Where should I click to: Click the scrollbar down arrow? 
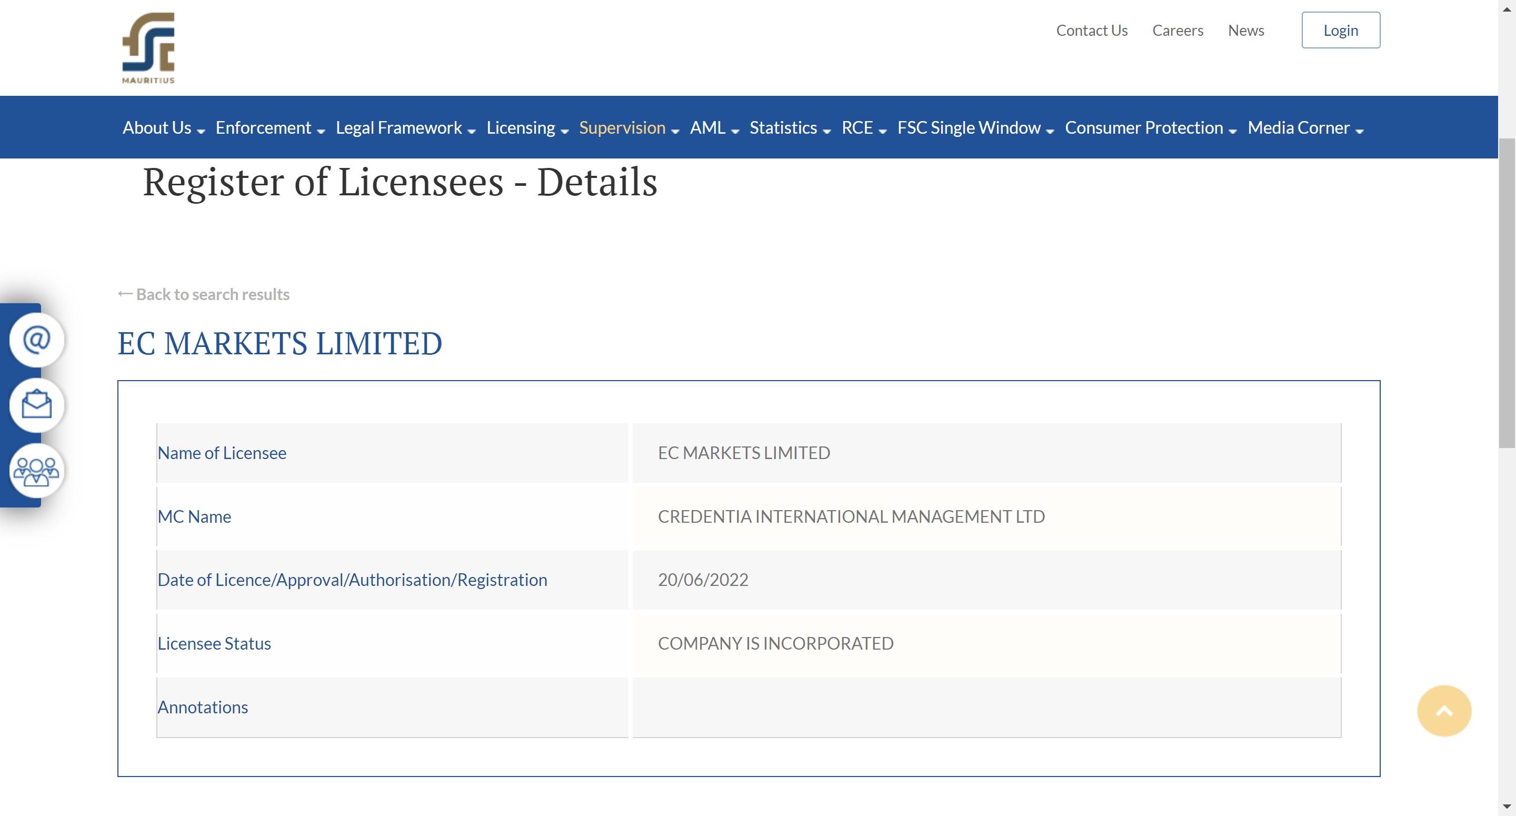coord(1507,807)
